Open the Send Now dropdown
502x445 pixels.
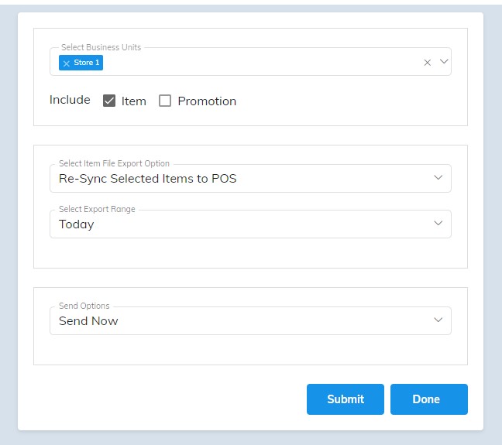point(250,321)
